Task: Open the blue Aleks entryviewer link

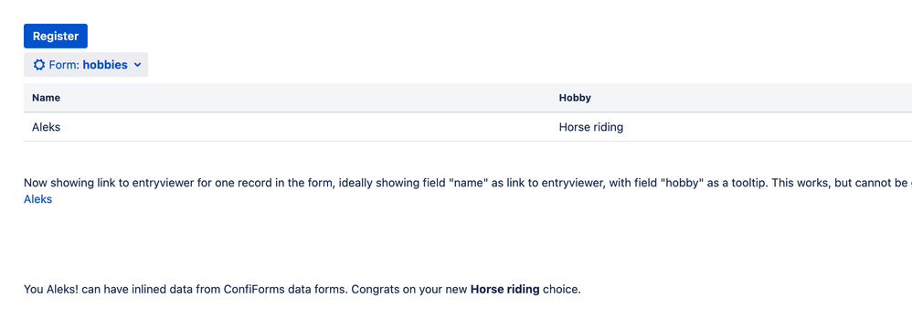Action: (37, 199)
